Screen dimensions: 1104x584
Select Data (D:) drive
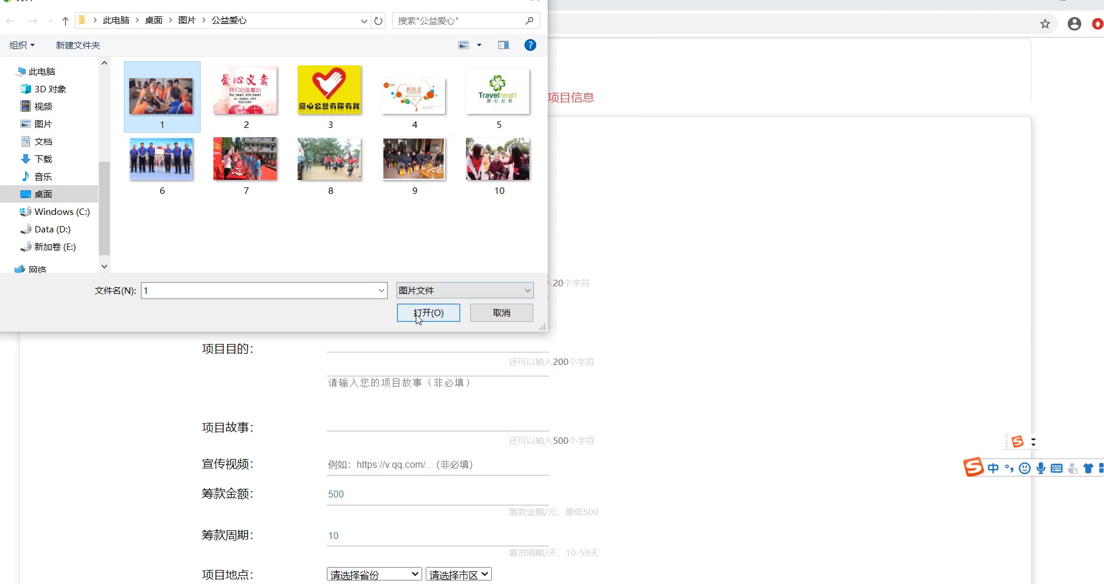(46, 229)
